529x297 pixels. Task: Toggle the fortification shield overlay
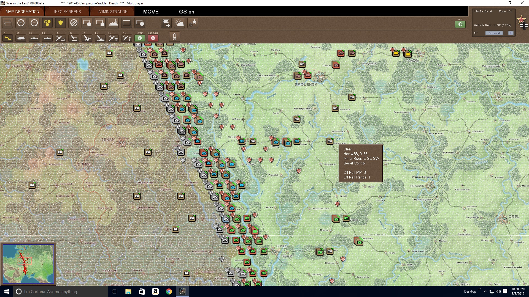coord(60,23)
